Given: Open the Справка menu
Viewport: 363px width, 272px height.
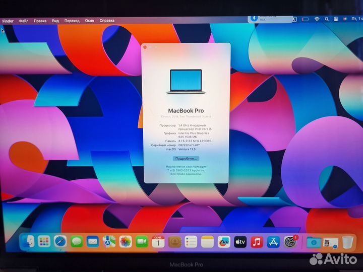Looking at the screenshot, I should tap(107, 21).
